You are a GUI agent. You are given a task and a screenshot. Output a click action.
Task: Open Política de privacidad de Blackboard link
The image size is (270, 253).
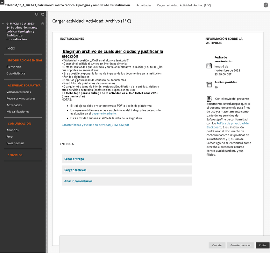(227, 125)
